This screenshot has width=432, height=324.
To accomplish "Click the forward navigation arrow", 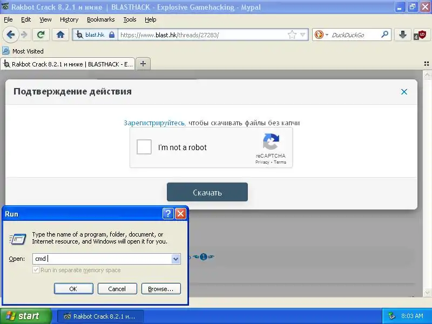I will [x=24, y=35].
